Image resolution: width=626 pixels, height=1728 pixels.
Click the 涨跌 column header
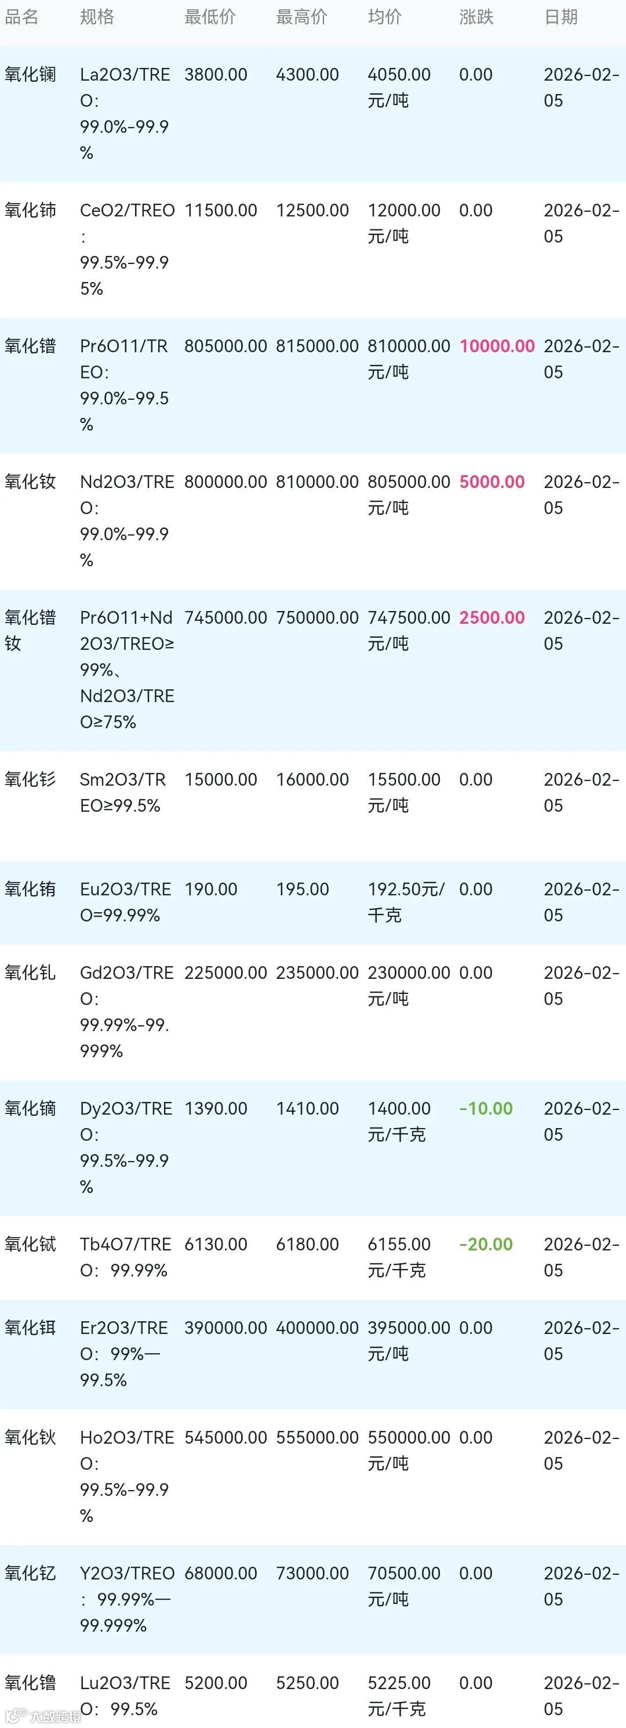[x=476, y=17]
